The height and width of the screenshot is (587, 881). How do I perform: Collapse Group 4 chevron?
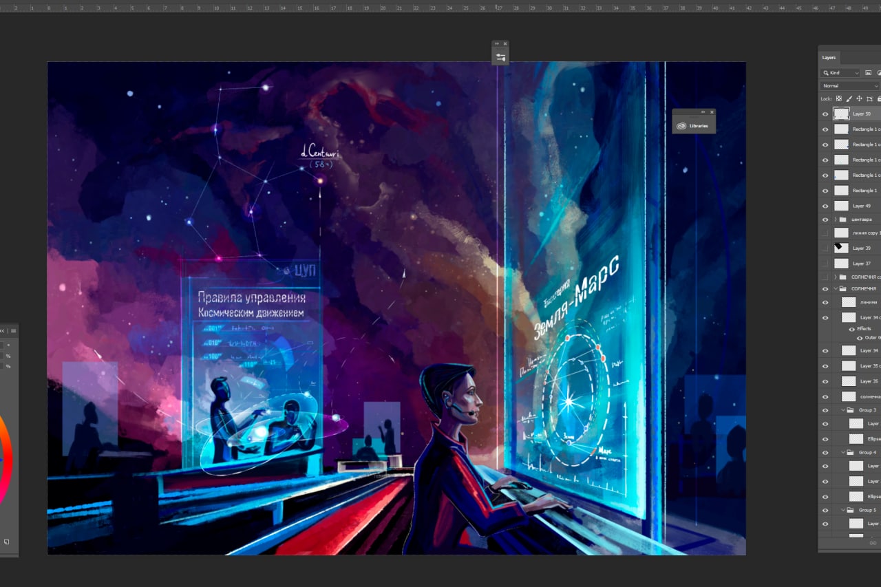[844, 453]
